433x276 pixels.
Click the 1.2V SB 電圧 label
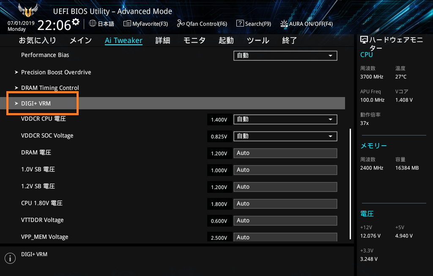coord(38,186)
